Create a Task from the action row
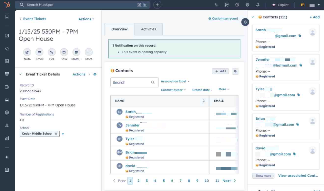 [64, 52]
